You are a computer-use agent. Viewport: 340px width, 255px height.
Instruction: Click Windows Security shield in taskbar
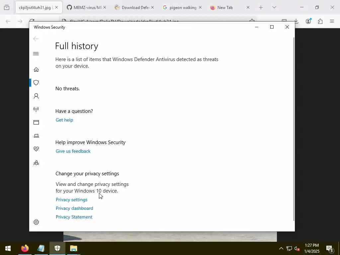(57, 248)
